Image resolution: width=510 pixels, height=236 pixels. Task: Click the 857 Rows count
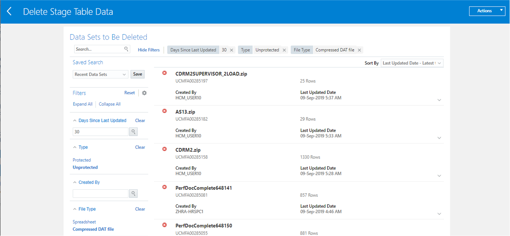point(309,195)
